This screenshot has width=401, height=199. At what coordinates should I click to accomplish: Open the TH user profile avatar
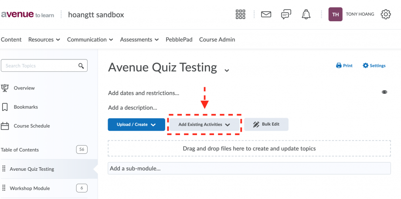(x=335, y=14)
